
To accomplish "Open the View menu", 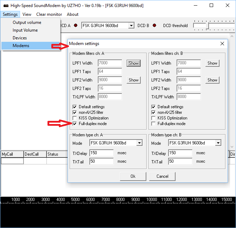I will click(x=27, y=14).
